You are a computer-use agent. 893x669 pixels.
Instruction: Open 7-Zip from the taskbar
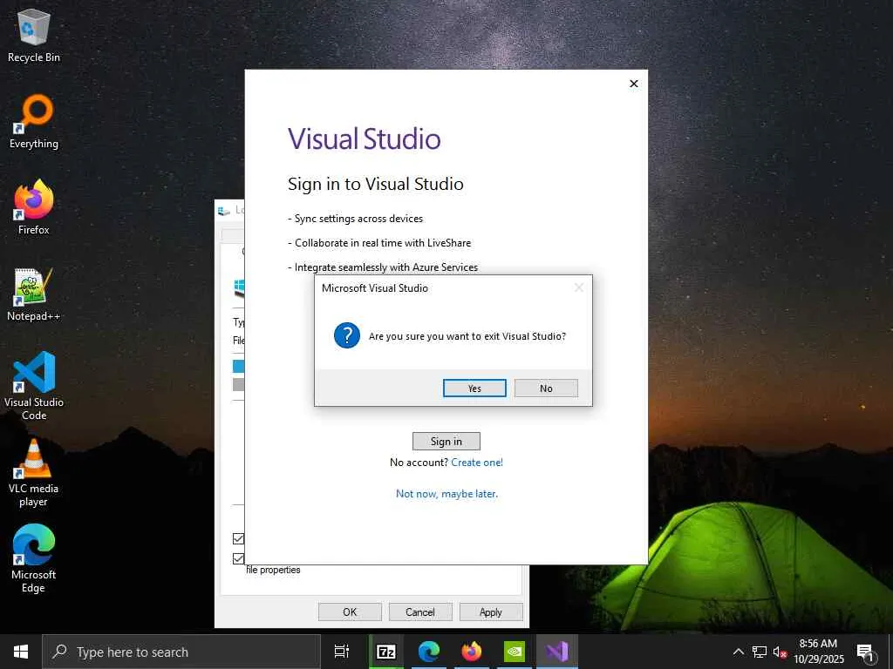click(x=385, y=652)
